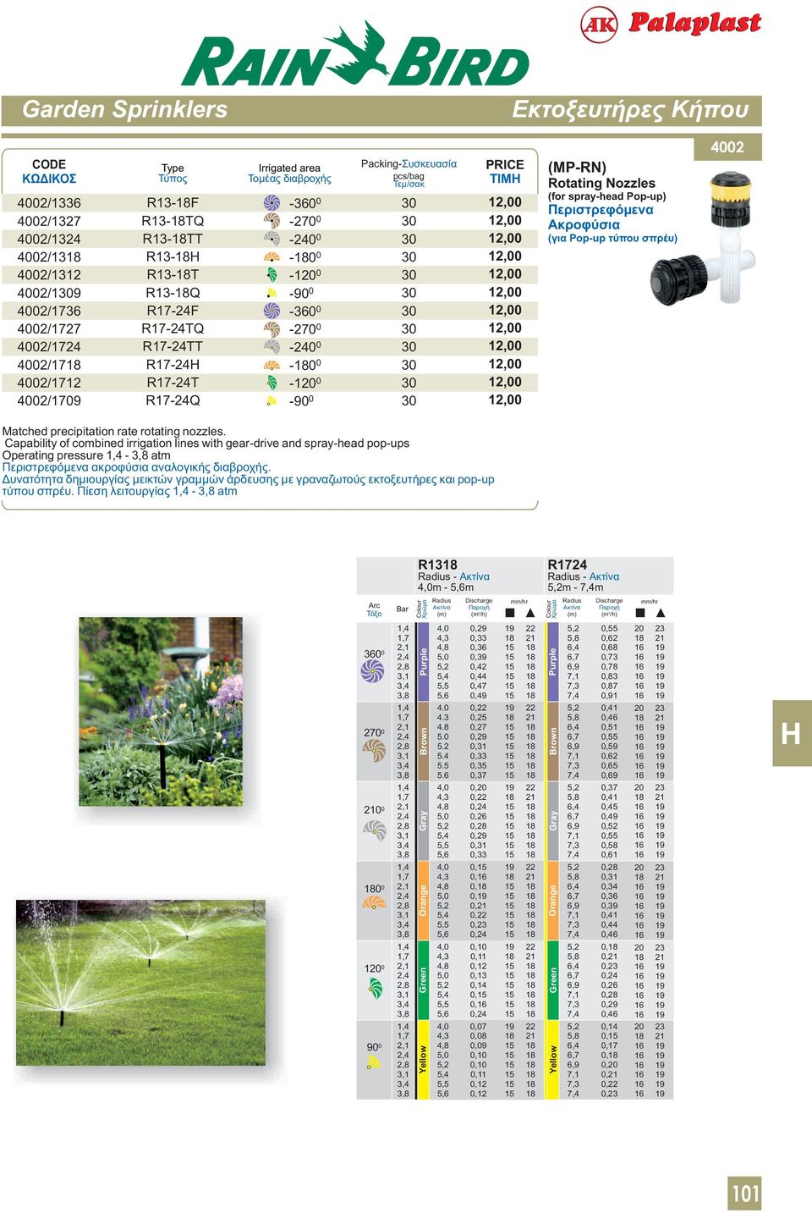This screenshot has height=1213, width=812.
Task: Click the 180° arc icon for R13-18H
Action: pos(272,256)
